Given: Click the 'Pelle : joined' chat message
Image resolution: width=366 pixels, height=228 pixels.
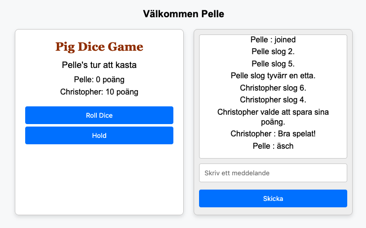Looking at the screenshot, I should [273, 40].
